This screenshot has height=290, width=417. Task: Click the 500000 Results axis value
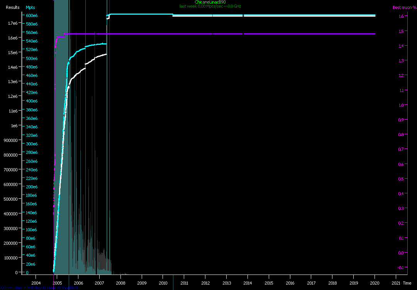point(11,199)
